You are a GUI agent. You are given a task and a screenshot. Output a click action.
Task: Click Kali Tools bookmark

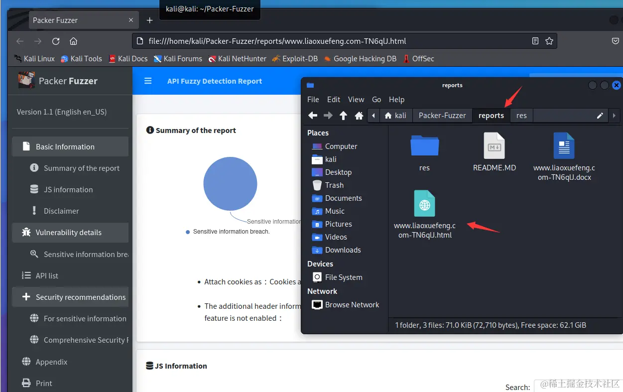[x=81, y=59]
